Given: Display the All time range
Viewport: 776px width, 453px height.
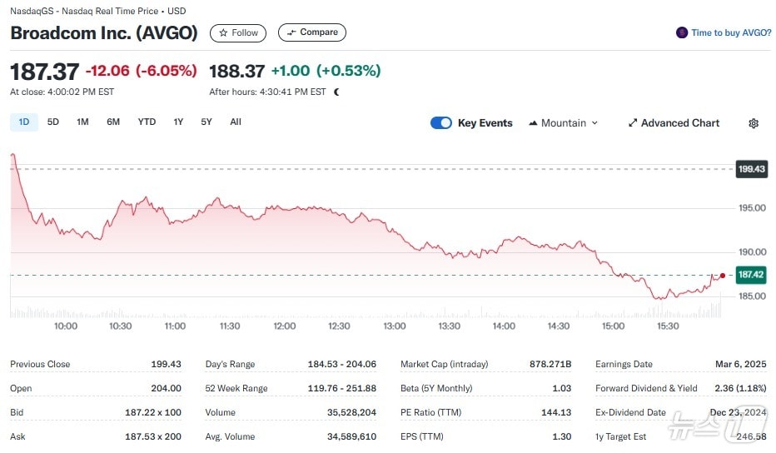Looking at the screenshot, I should click(x=236, y=122).
